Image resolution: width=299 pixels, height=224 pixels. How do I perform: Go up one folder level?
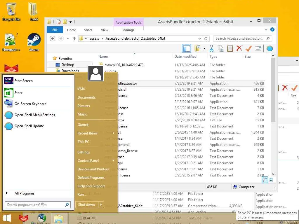[x=74, y=38]
